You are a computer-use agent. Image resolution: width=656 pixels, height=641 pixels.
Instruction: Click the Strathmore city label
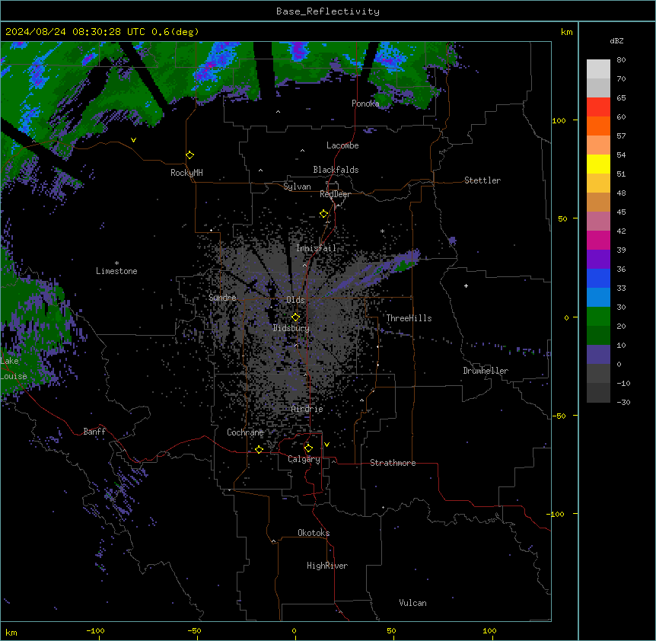tap(393, 463)
